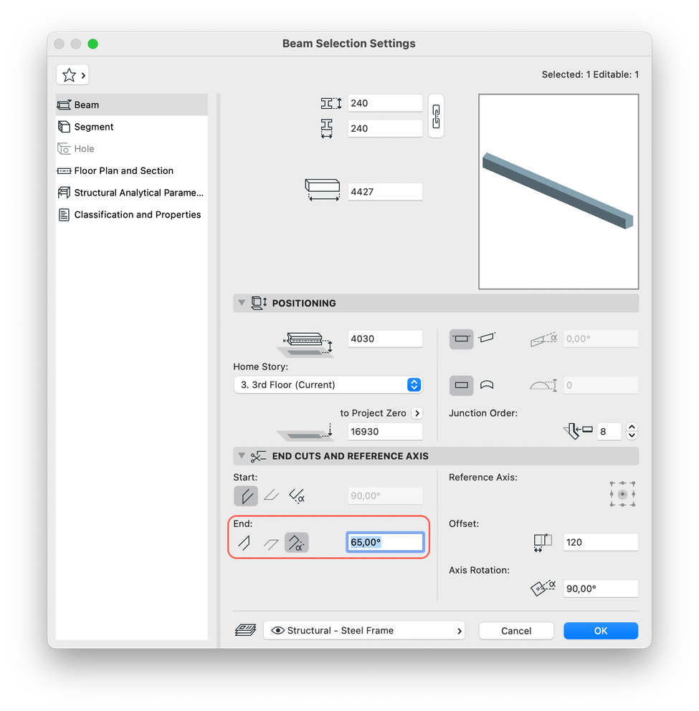Open Structural Analytical Parameters page
Image resolution: width=699 pixels, height=711 pixels.
132,193
